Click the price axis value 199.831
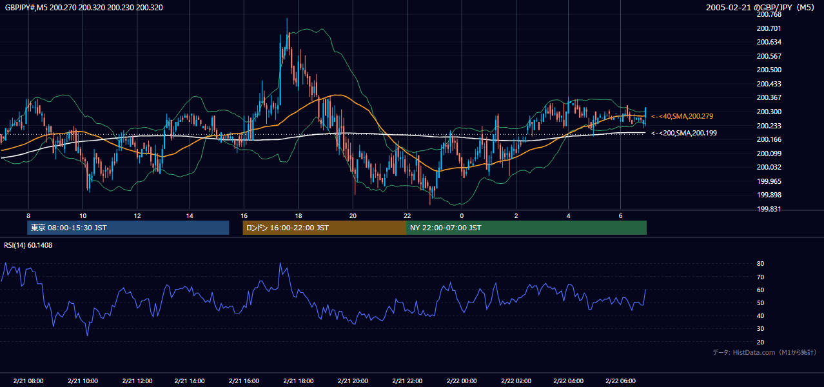 tap(770, 209)
